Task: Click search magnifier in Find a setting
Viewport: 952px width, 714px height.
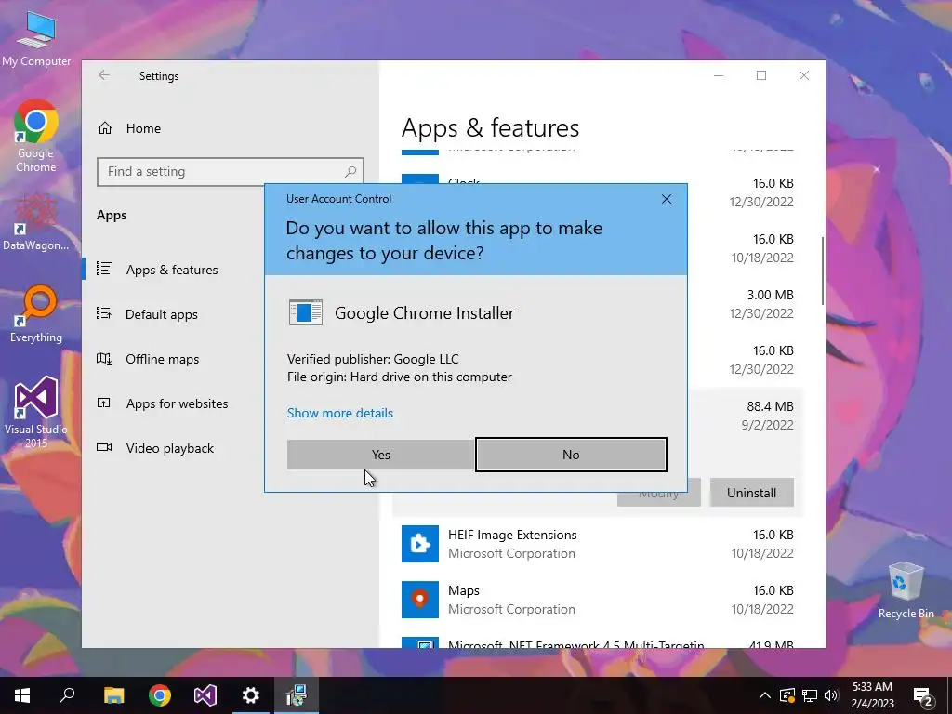Action: click(350, 172)
